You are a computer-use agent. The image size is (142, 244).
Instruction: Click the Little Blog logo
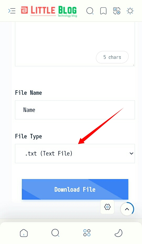click(x=49, y=11)
